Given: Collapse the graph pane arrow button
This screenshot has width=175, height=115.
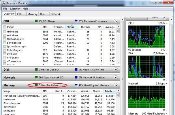Looking at the screenshot, I should coord(130,18).
